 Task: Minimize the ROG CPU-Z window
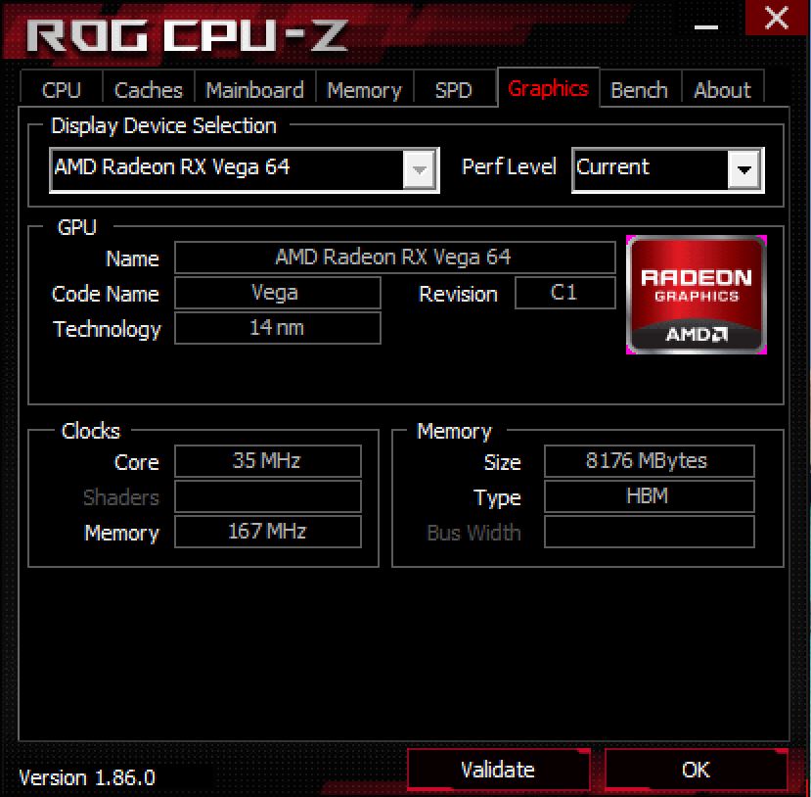pyautogui.click(x=705, y=25)
